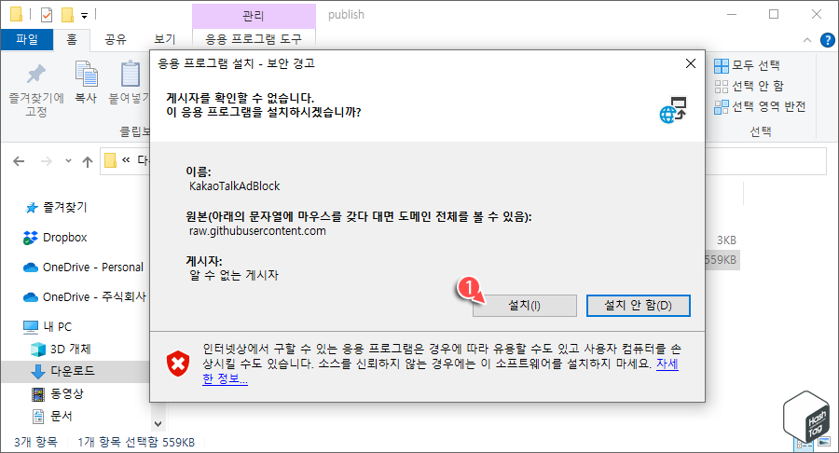Click navigation pane scroll down arrow
Image resolution: width=839 pixels, height=453 pixels.
click(158, 423)
